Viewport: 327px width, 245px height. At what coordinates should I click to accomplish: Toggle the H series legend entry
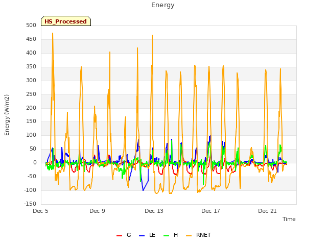click(171, 235)
